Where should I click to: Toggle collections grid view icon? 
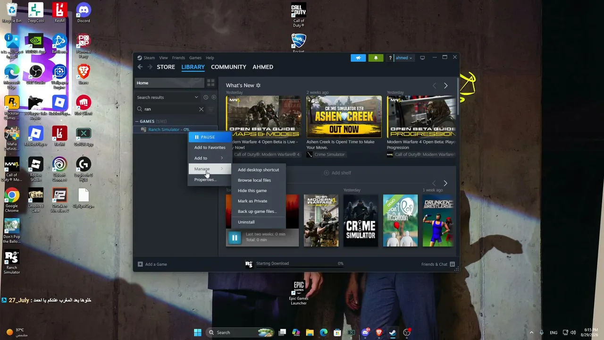pos(210,83)
